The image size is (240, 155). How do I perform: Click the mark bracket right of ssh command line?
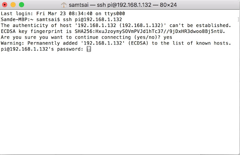(238, 19)
